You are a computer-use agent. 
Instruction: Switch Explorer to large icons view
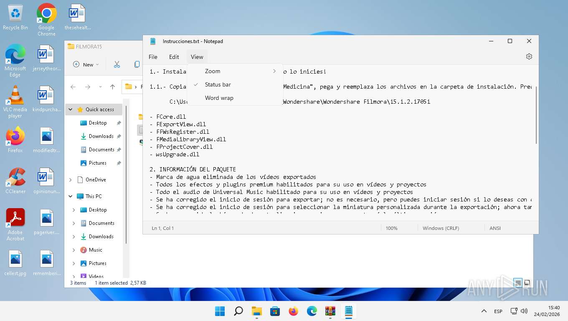coord(527,283)
